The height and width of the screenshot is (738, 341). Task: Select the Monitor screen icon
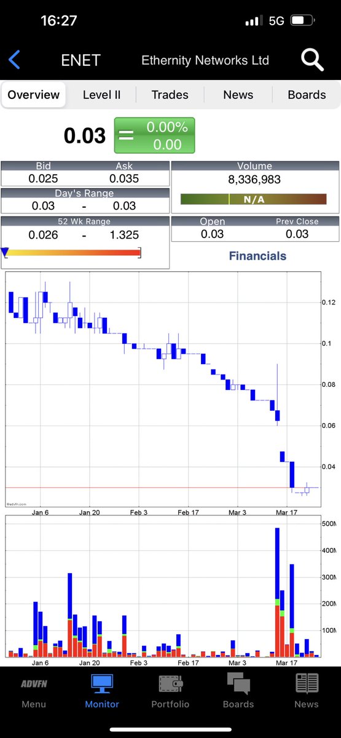102,683
